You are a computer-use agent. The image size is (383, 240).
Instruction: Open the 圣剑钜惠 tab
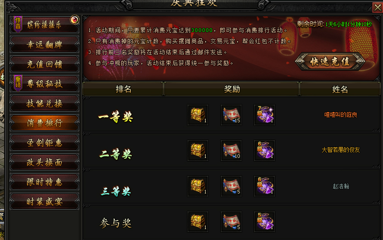(x=45, y=142)
